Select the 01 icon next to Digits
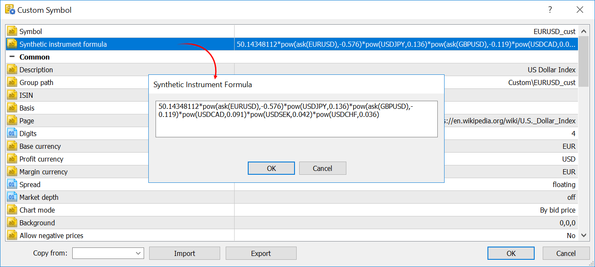 pyautogui.click(x=11, y=133)
